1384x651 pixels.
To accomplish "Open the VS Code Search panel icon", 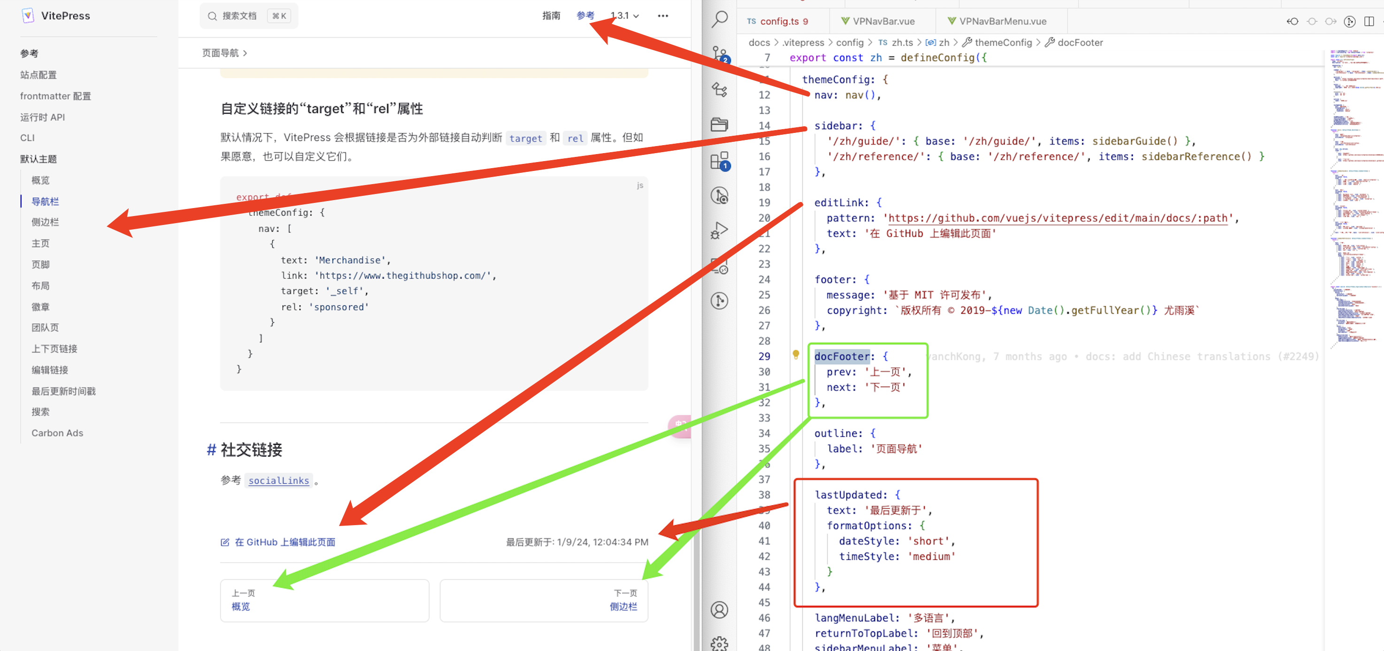I will [719, 20].
